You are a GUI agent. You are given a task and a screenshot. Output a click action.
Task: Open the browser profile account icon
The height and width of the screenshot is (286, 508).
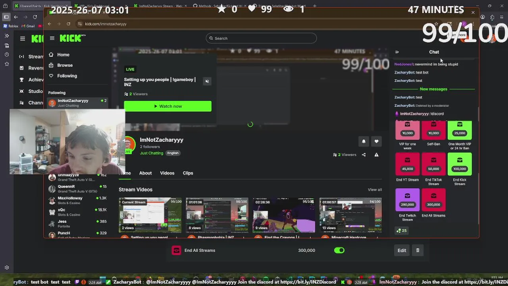tap(483, 17)
